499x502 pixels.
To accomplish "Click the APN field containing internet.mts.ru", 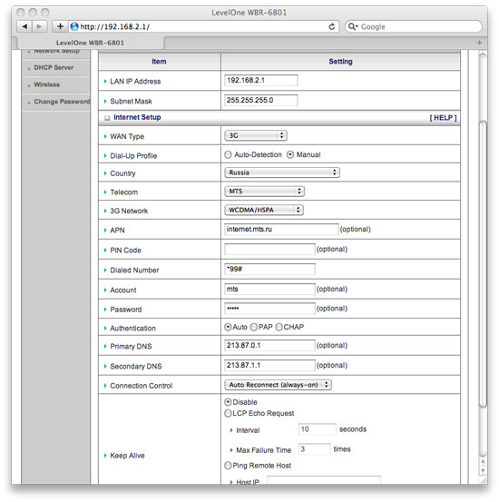I will (x=281, y=230).
